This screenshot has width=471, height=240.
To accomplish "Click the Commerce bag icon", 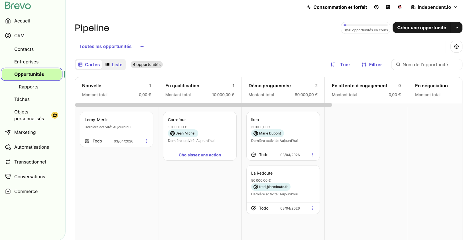I will click(x=8, y=191).
